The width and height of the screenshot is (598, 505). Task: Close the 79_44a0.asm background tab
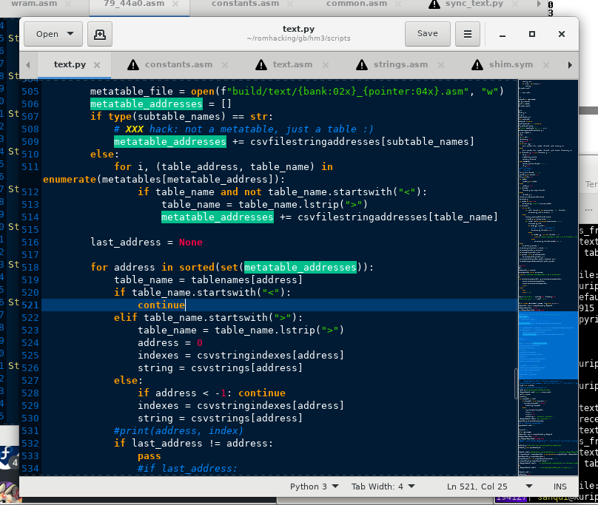click(x=175, y=4)
